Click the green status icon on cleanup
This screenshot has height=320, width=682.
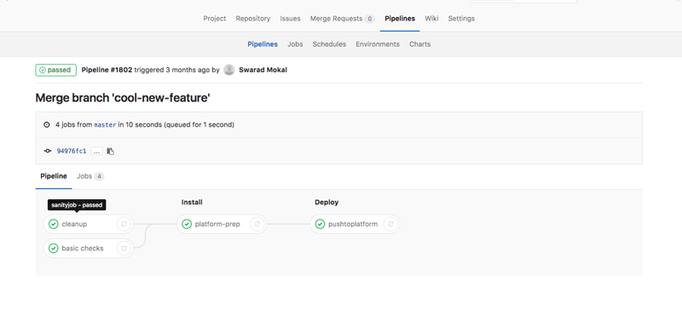click(x=54, y=224)
